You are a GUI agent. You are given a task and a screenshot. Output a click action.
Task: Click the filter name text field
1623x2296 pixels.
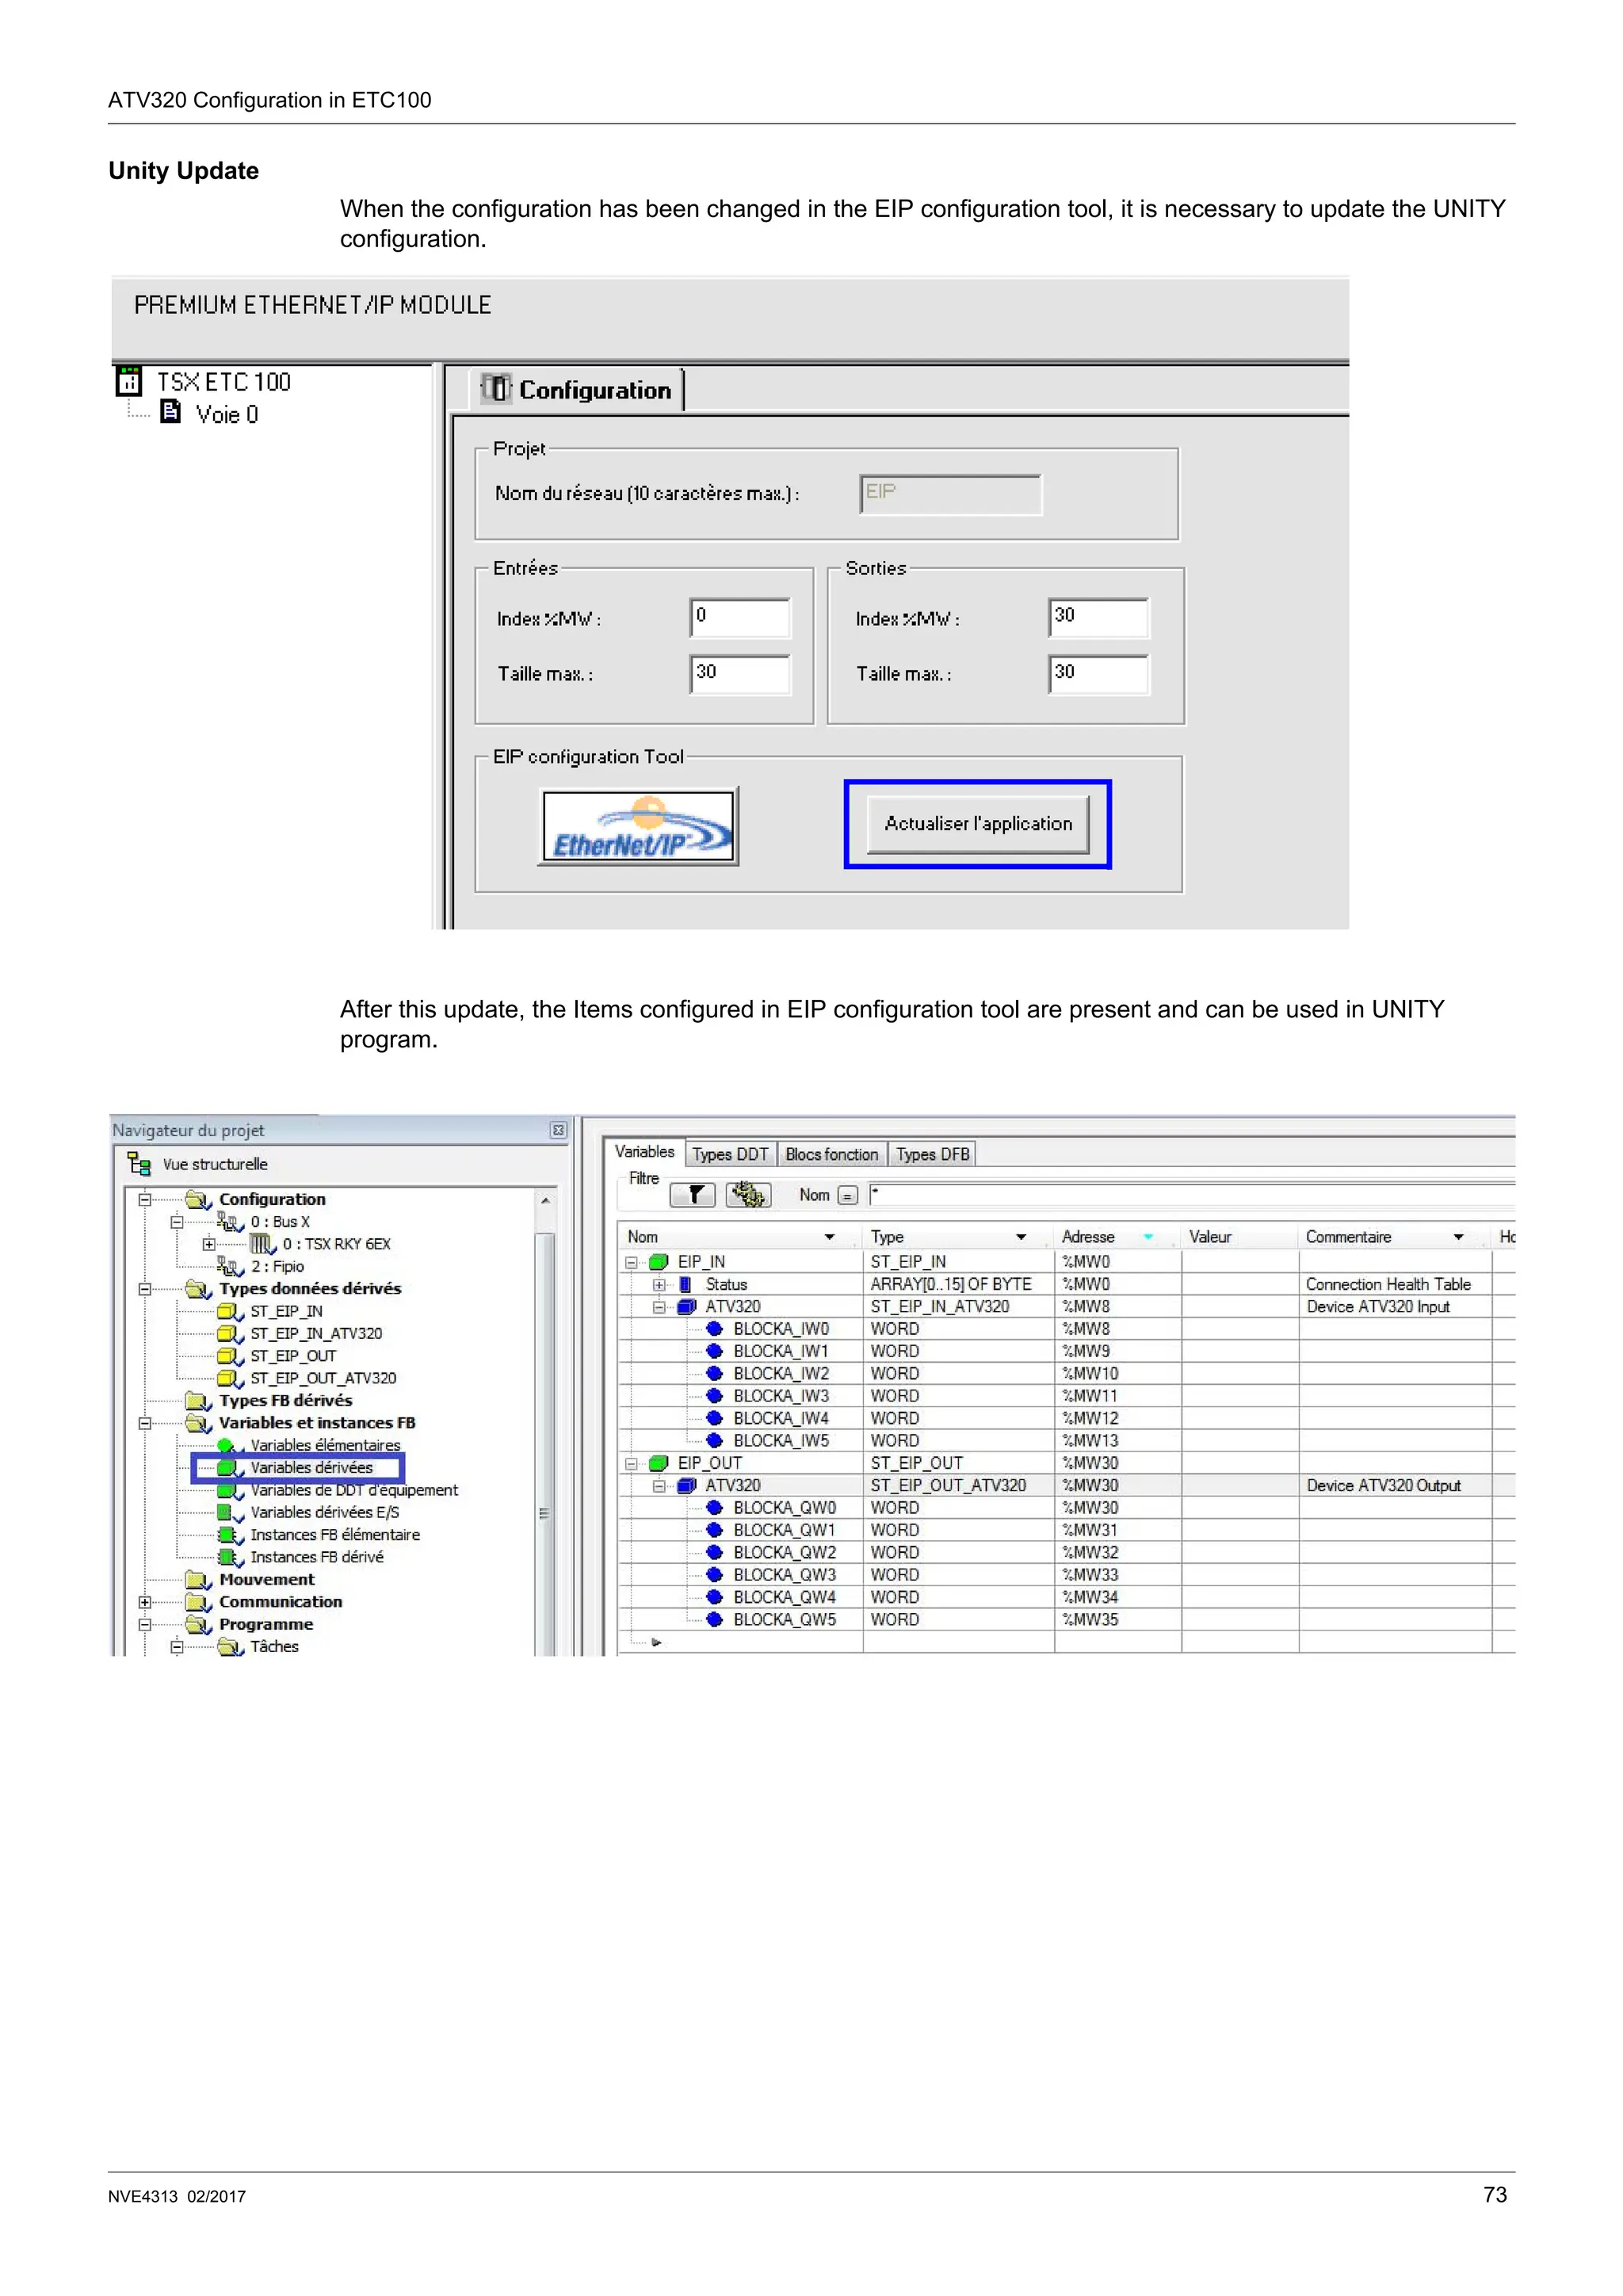click(x=1192, y=1196)
